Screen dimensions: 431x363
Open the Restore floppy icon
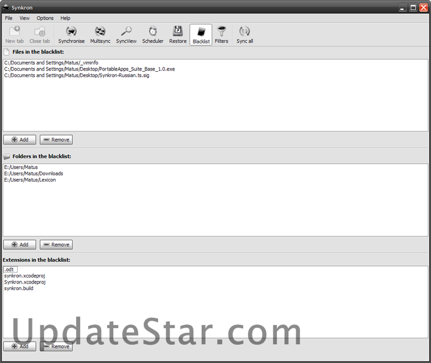178,35
